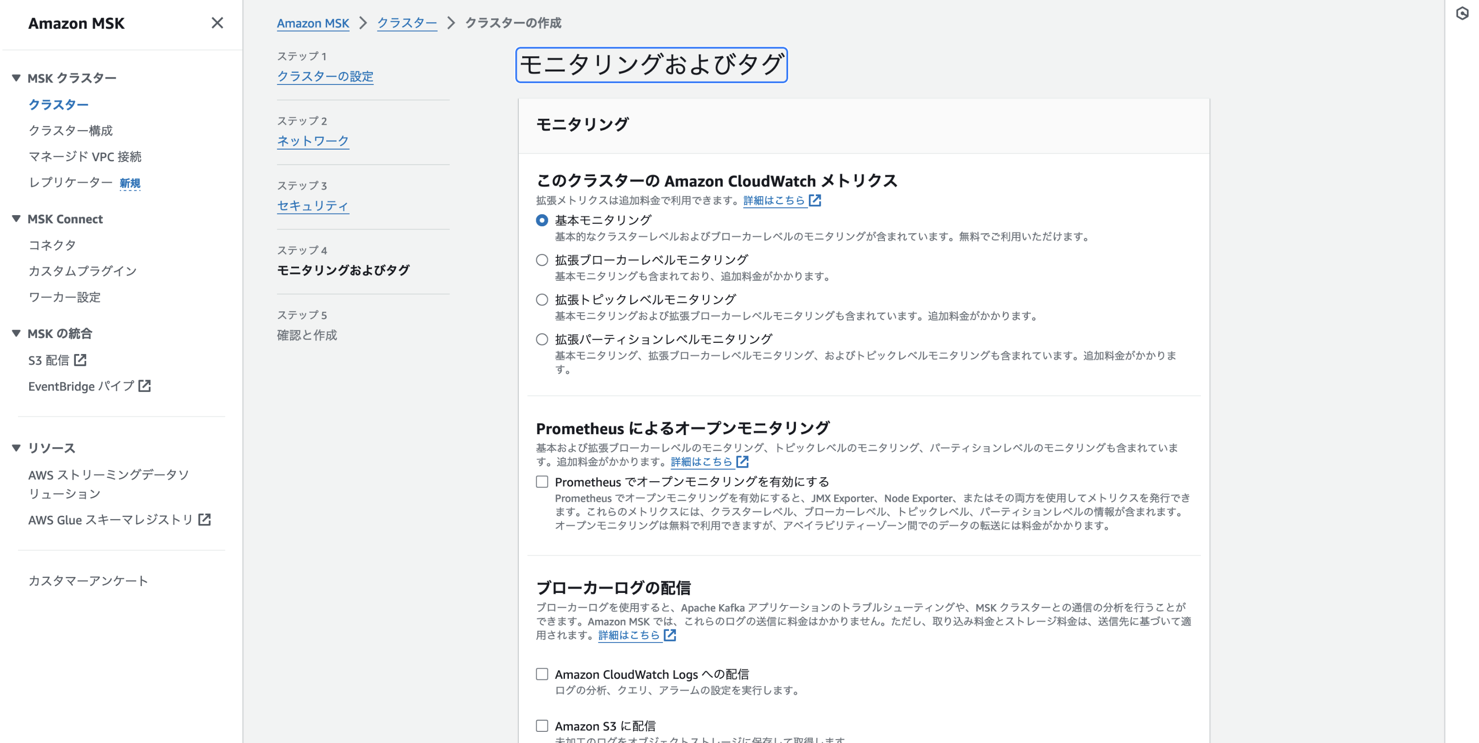Collapse the リソース sidebar section
The image size is (1479, 743).
[16, 448]
